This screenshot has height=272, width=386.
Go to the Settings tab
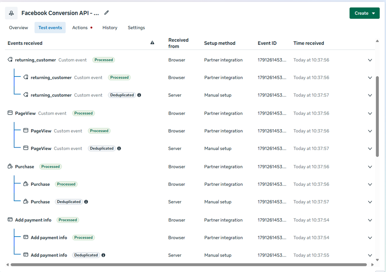[x=136, y=28]
